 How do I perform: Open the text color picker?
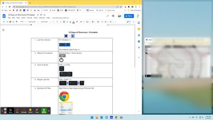click(74, 22)
